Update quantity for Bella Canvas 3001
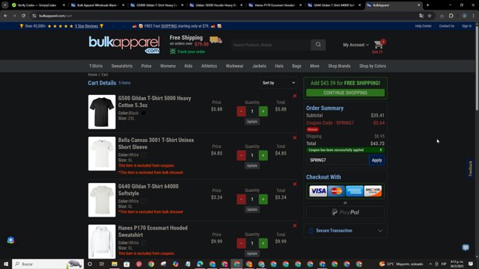479x269 pixels. pyautogui.click(x=252, y=166)
